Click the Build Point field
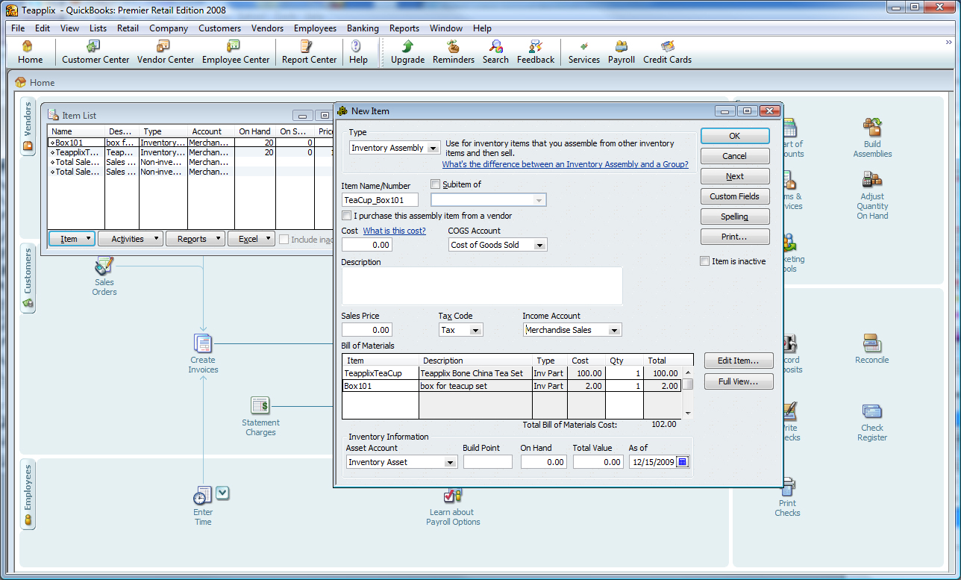 488,462
